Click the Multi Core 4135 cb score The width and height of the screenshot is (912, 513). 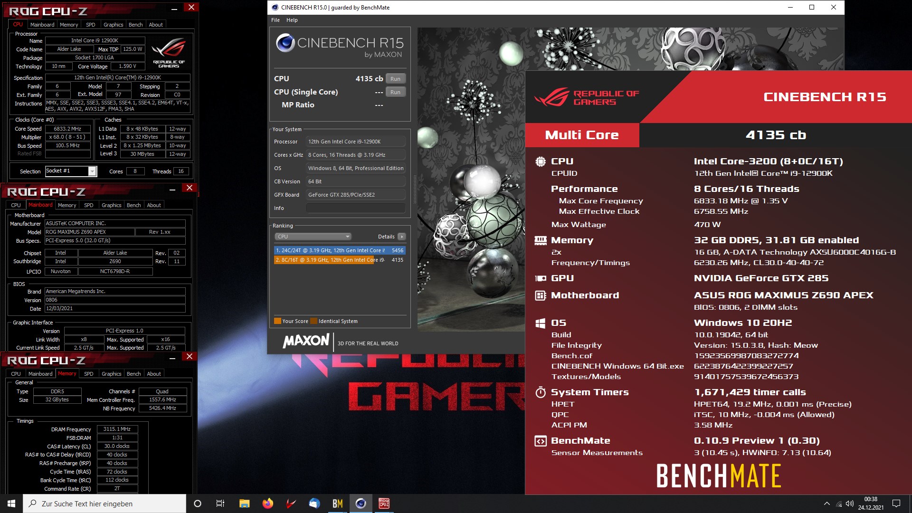[776, 135]
